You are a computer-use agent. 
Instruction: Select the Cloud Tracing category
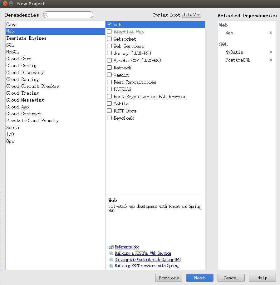55,93
